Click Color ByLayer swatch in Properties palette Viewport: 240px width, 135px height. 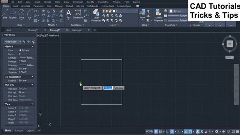coord(20,50)
